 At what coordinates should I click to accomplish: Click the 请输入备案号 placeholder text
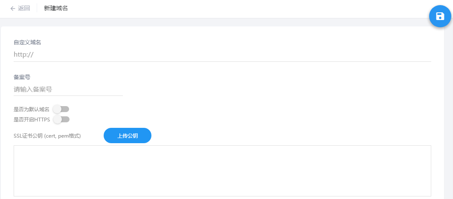[x=33, y=89]
